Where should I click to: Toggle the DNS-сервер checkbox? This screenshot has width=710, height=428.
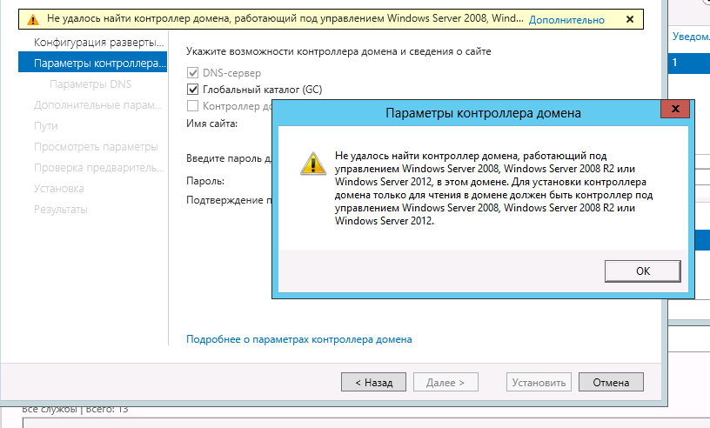pos(192,72)
